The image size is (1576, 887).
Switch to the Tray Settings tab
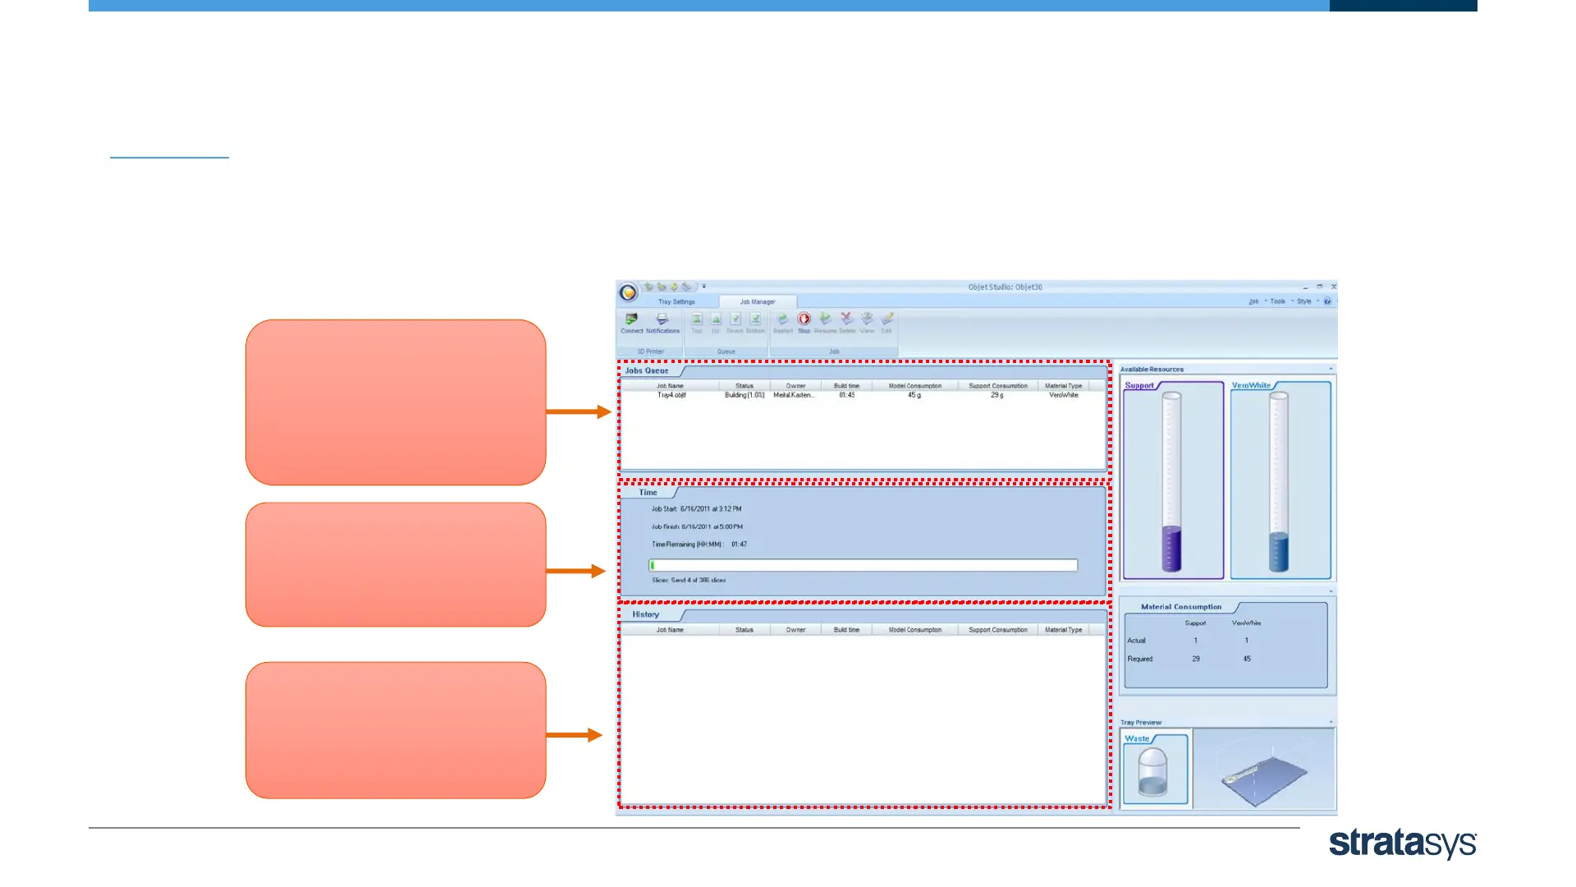[x=676, y=302]
